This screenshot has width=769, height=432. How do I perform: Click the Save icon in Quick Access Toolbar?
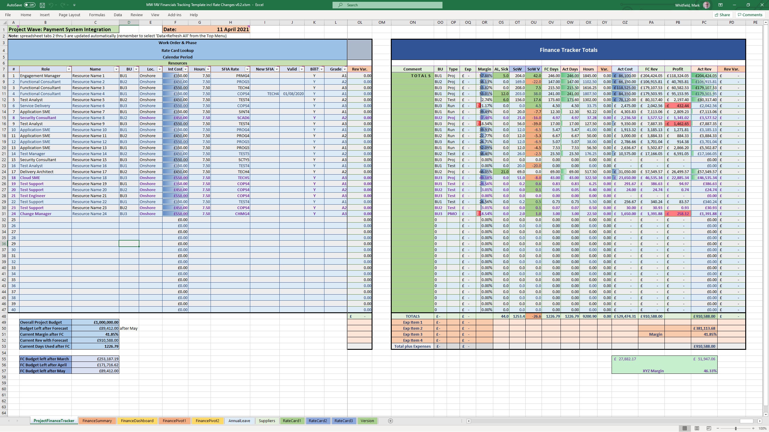42,5
